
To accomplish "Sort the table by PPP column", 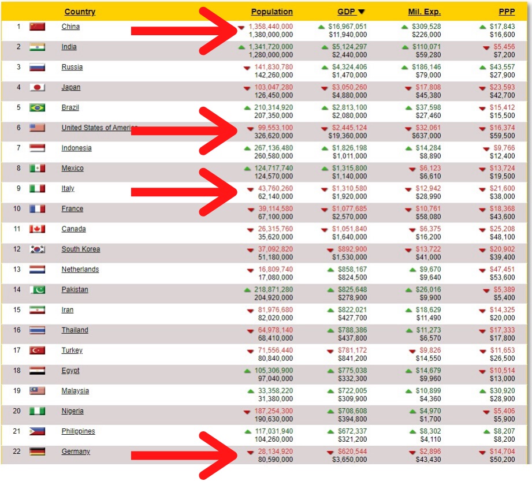I will tap(507, 12).
